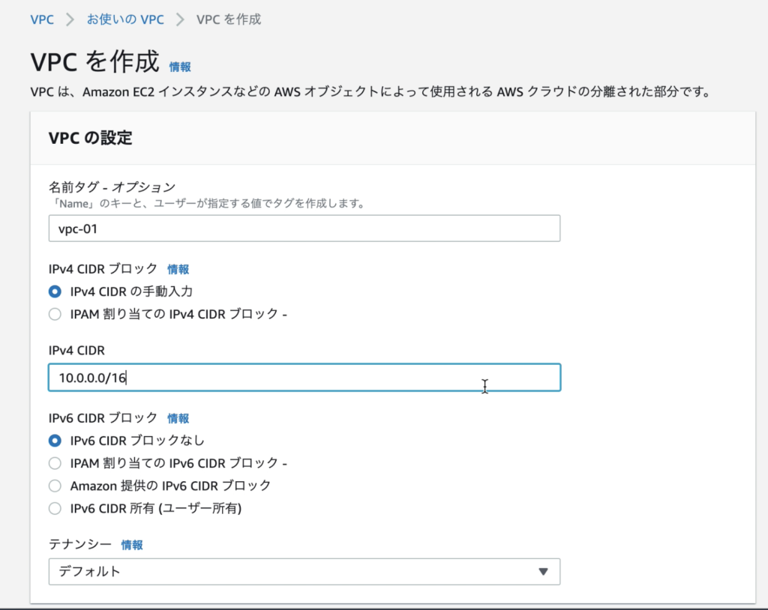768x610 pixels.
Task: Select IPv4 CIDR の手動入力 radio button
Action: tap(55, 292)
